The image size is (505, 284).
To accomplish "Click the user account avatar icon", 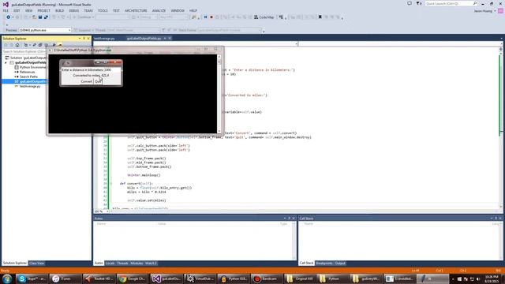I will pos(500,10).
